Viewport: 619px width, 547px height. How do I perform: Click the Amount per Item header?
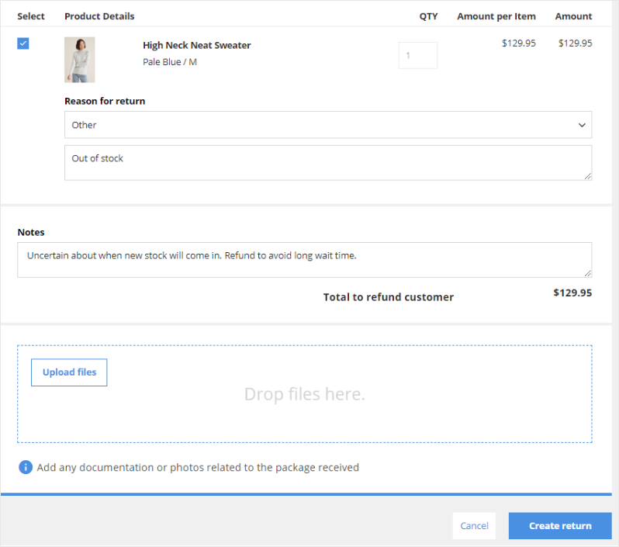click(496, 16)
